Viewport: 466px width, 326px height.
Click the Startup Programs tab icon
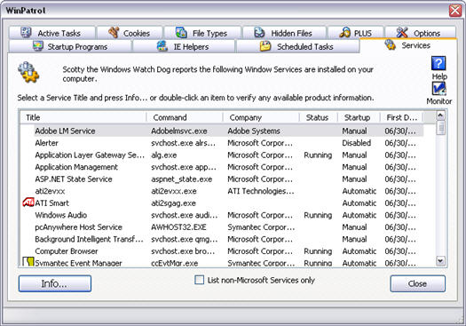point(38,46)
